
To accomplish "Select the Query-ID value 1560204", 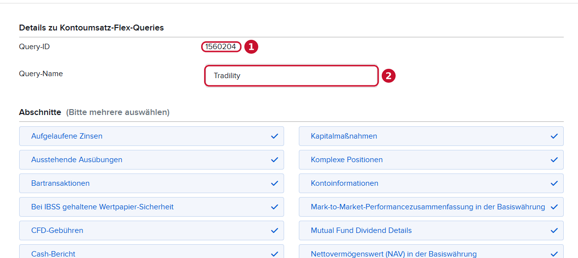I will 221,47.
